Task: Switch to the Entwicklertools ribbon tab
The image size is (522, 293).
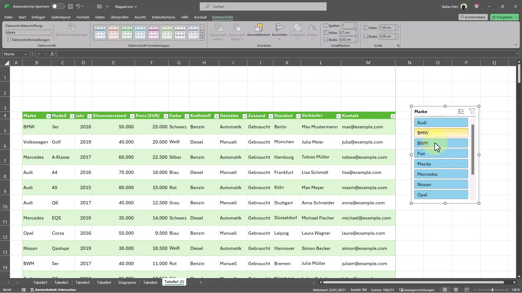Action: tap(164, 17)
